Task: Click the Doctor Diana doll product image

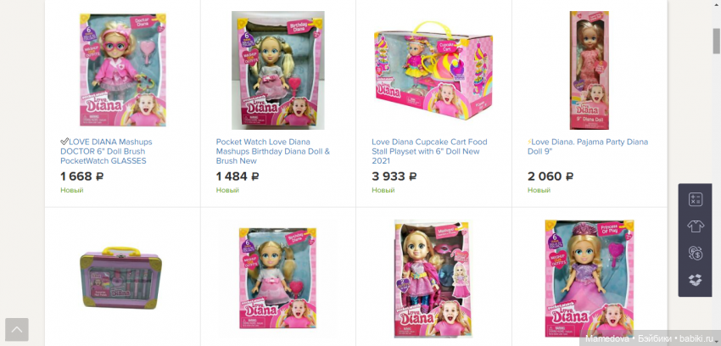Action: [x=123, y=70]
